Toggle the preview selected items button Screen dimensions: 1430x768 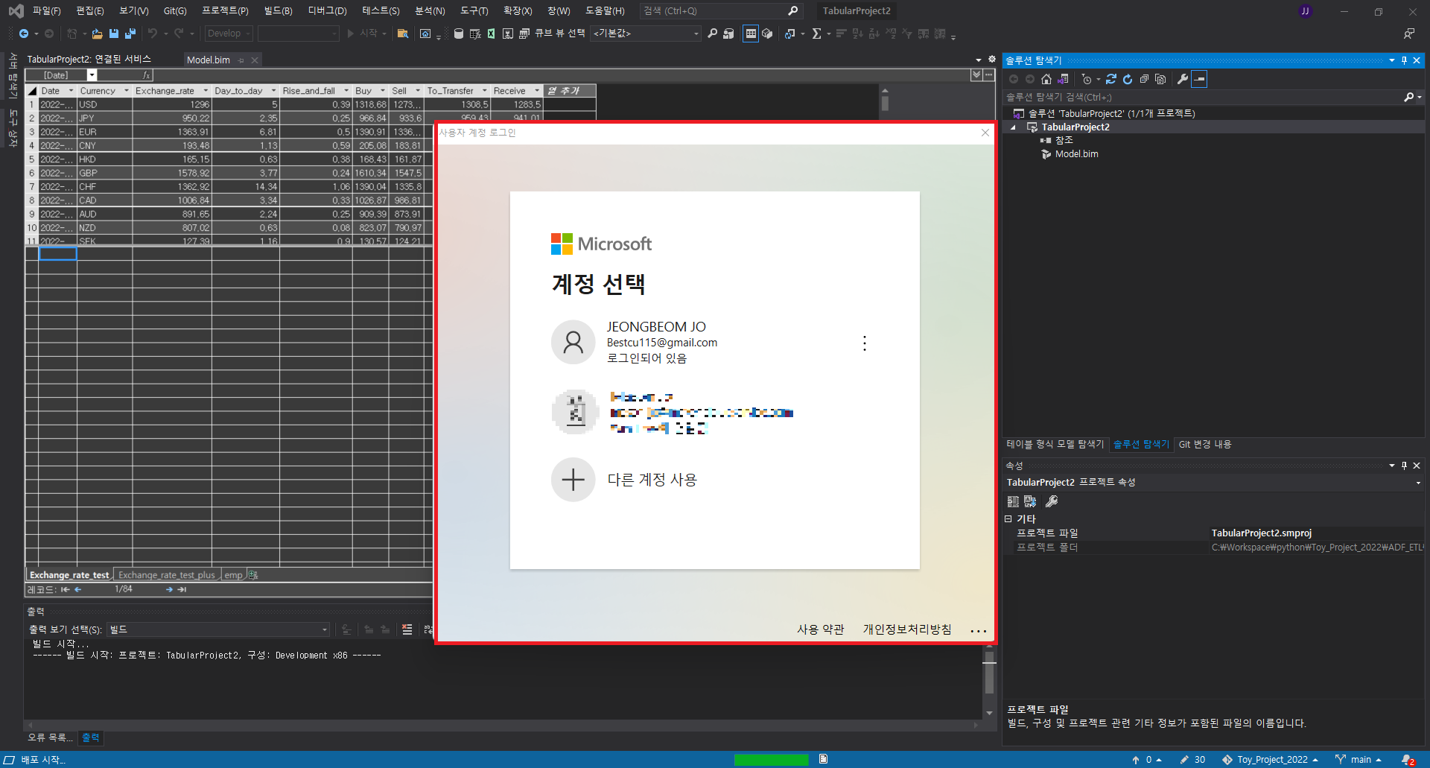(x=1199, y=79)
